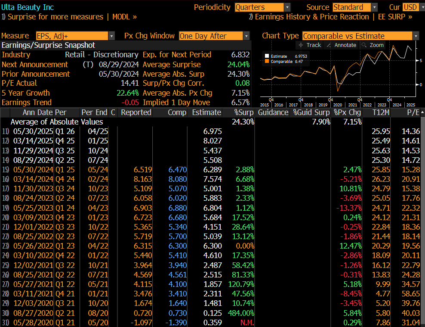Click the Guidance column header

pos(273,112)
